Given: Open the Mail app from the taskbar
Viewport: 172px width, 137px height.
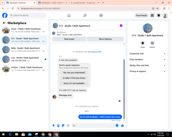Looking at the screenshot, I should pos(30,134).
